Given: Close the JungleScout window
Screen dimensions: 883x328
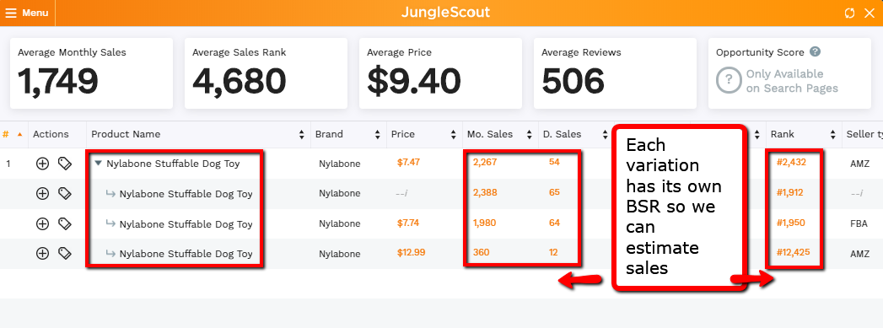Looking at the screenshot, I should point(870,13).
